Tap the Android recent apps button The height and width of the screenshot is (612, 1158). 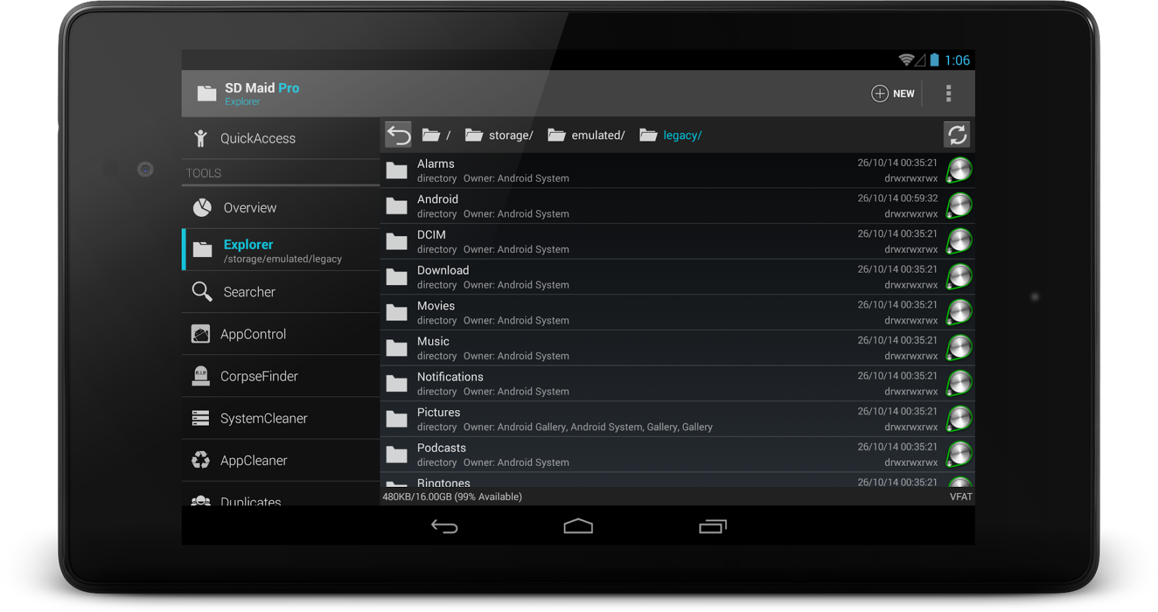pos(712,526)
